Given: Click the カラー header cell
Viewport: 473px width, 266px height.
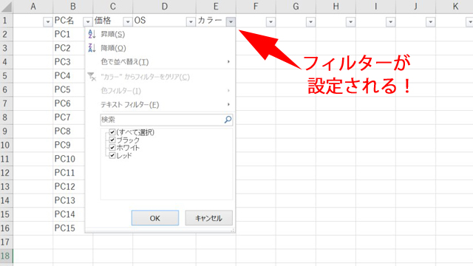Looking at the screenshot, I should coord(216,21).
